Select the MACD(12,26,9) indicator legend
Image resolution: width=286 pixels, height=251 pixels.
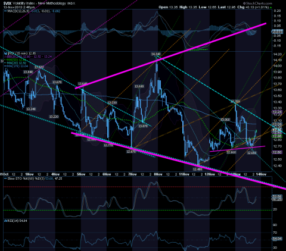pos(18,11)
